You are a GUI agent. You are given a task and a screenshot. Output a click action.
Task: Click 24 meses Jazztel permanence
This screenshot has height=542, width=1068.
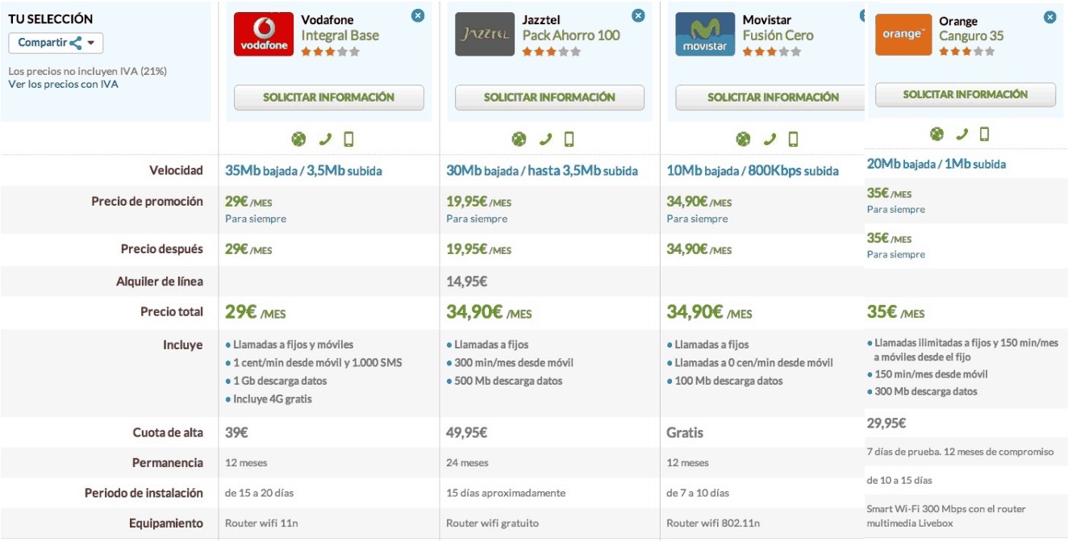pos(467,463)
